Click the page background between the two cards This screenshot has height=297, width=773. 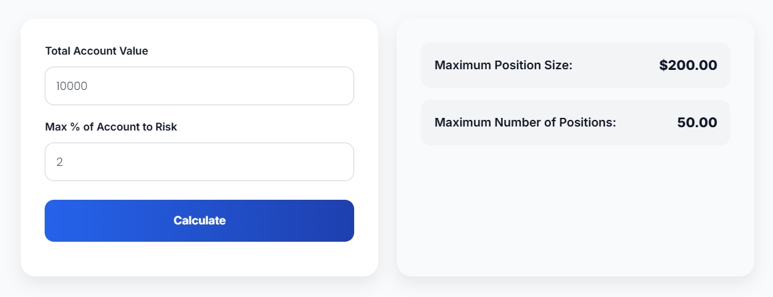[x=388, y=147]
